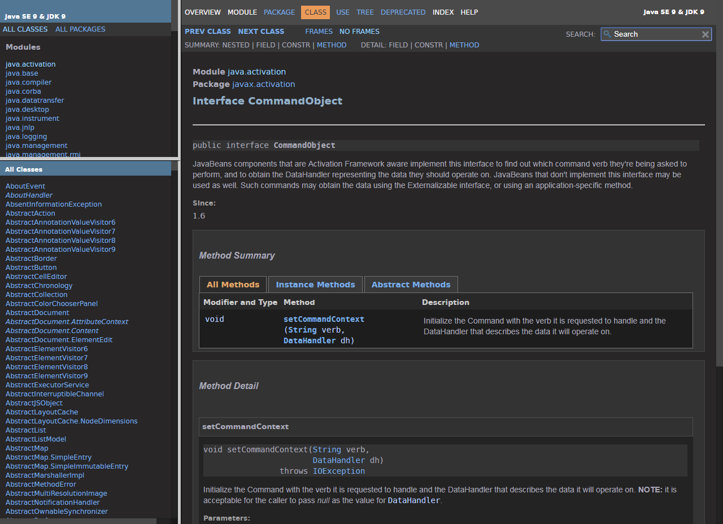Open the TREE navigation item

click(365, 12)
